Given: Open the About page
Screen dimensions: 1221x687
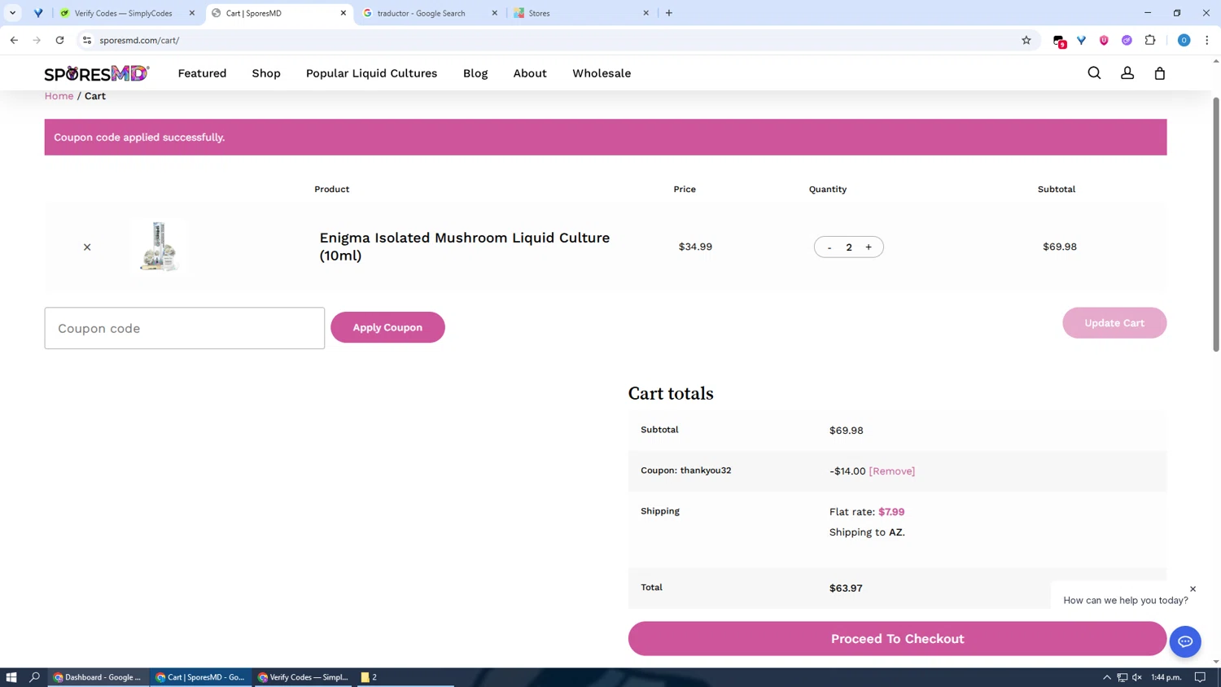Looking at the screenshot, I should click(x=530, y=73).
